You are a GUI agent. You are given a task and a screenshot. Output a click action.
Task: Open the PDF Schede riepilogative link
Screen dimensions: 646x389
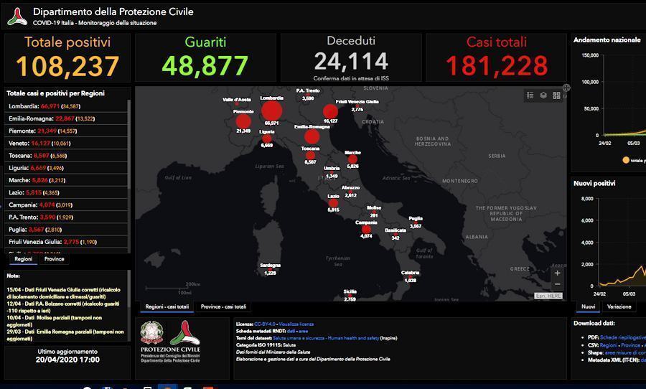[621, 337]
